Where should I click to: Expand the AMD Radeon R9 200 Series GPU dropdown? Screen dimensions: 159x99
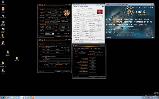click(82, 42)
